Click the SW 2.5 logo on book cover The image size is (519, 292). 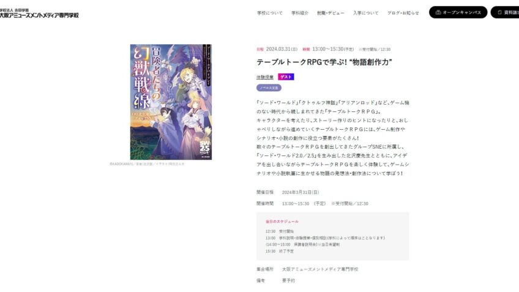204,146
